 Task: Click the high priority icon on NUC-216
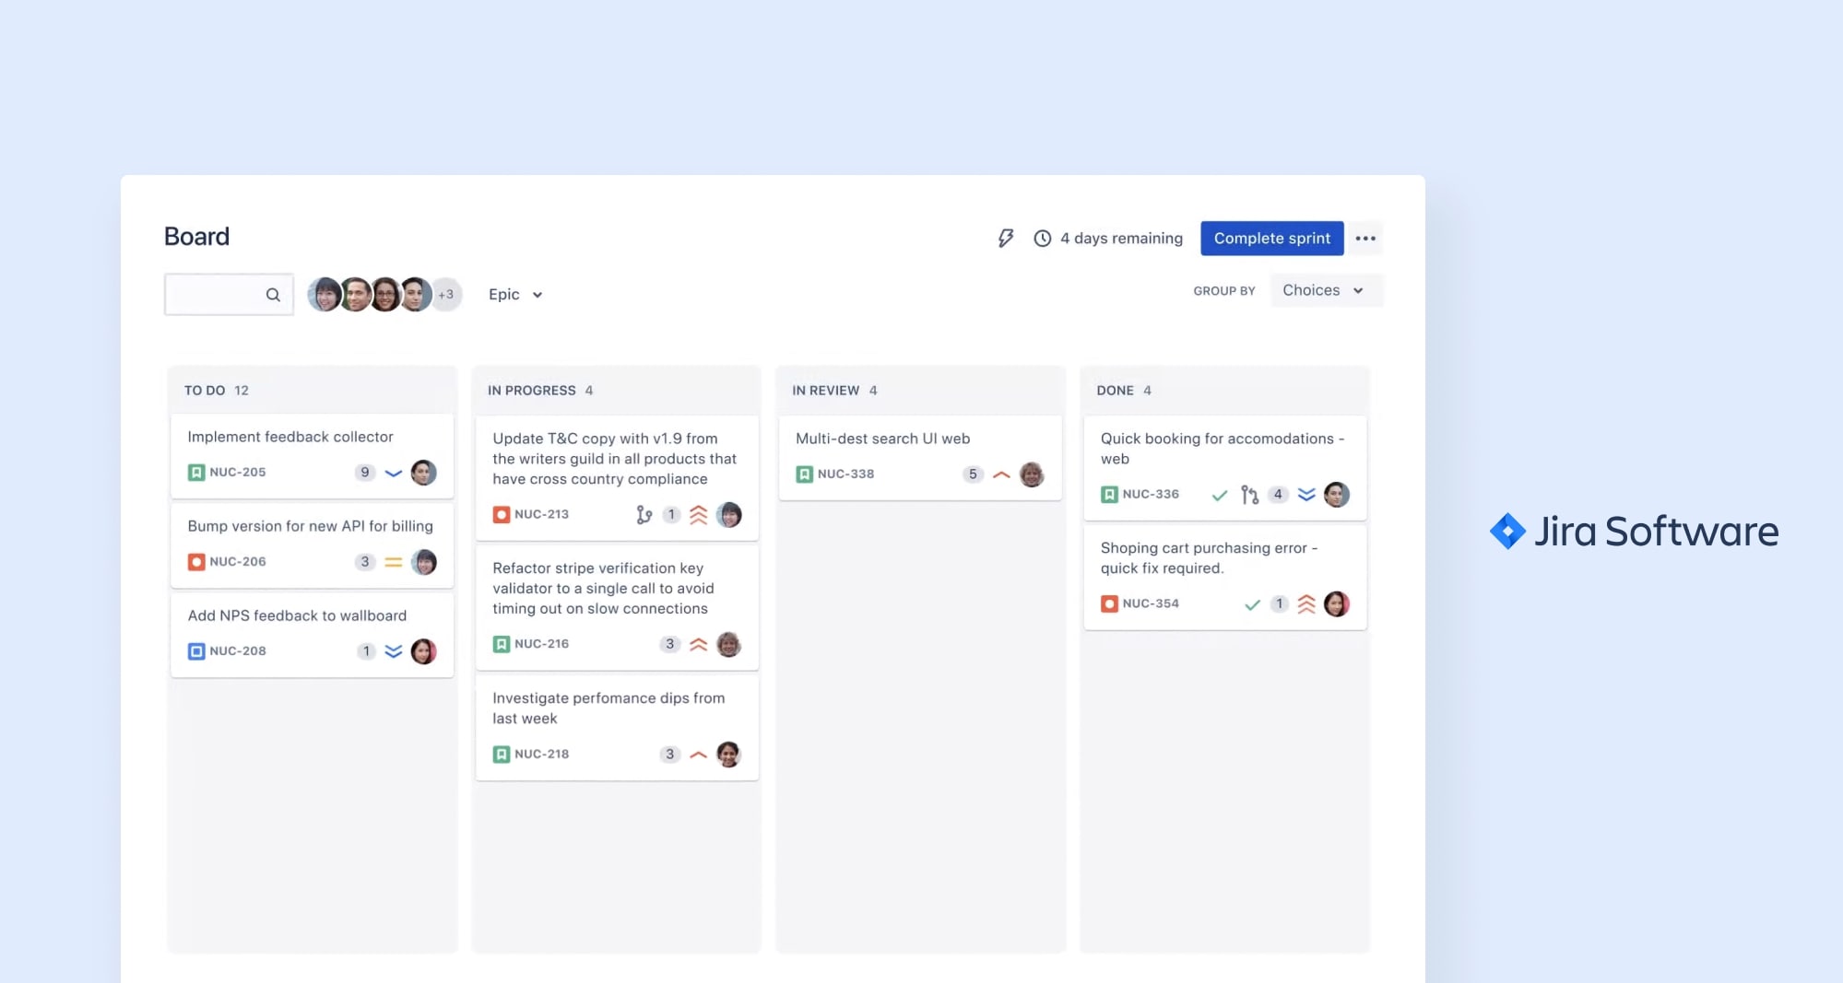(699, 644)
